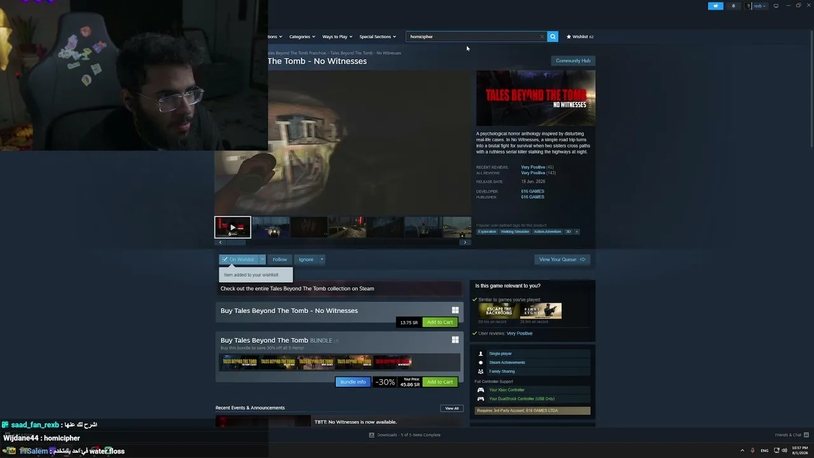
Task: Select the third, dark screenshot thumbnail
Action: [x=309, y=227]
